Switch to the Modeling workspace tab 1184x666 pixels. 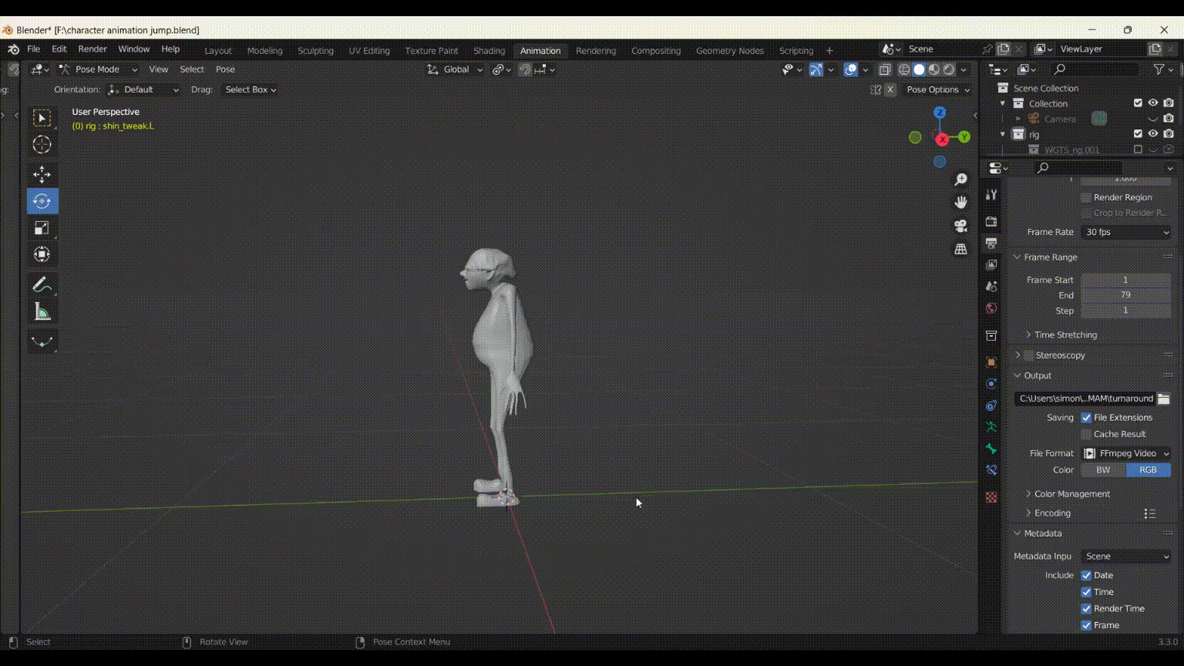(x=264, y=51)
